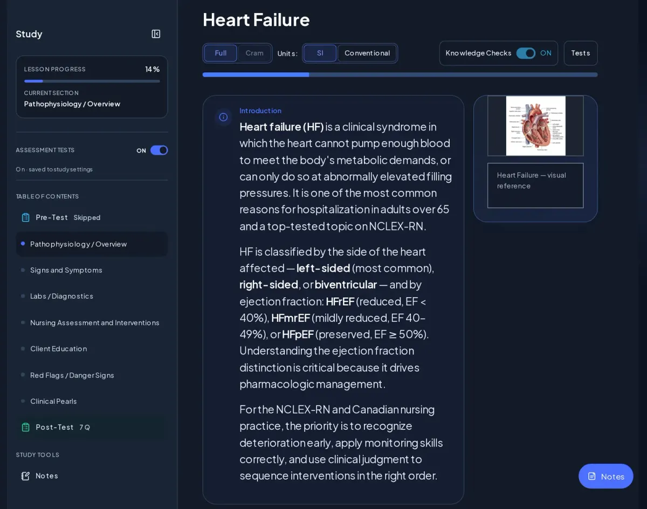Click the 'Skipped' status next to Pre-Test
The height and width of the screenshot is (509, 647).
point(87,217)
